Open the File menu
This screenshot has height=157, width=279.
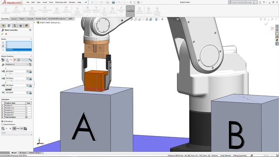(x=28, y=2)
